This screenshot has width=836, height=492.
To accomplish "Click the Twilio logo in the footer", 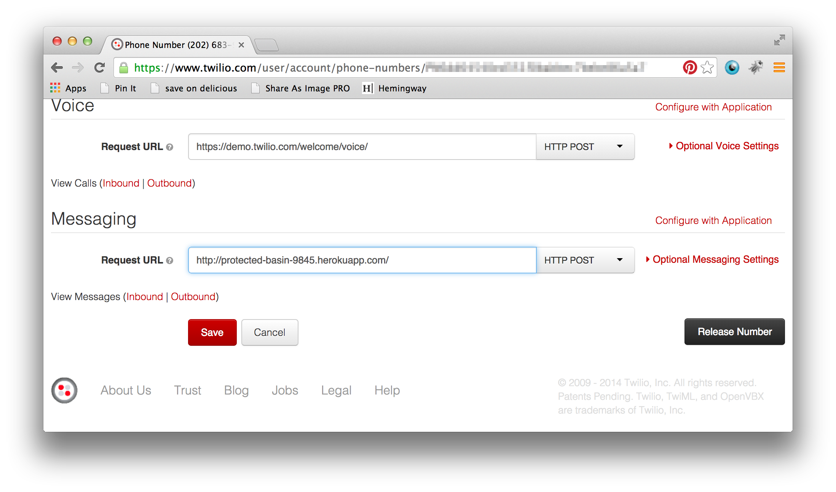I will pos(64,390).
